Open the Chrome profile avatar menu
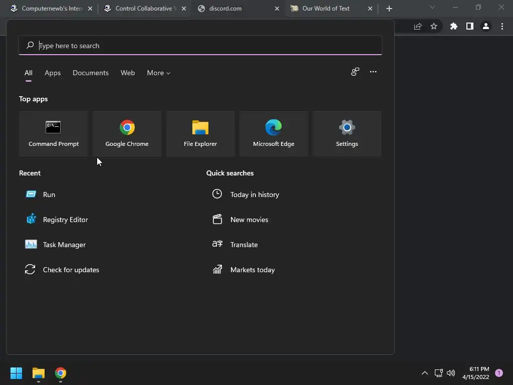Screen dimensions: 513x385 [486, 26]
